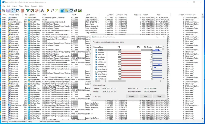Toggle event Capture in the toolbar

coord(13,11)
